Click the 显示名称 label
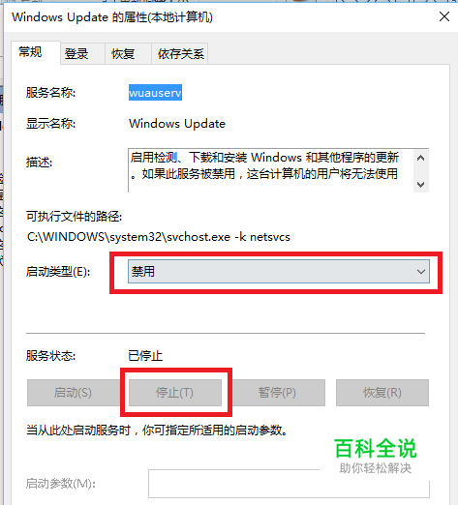Screen dimensions: 458x505 coord(50,124)
